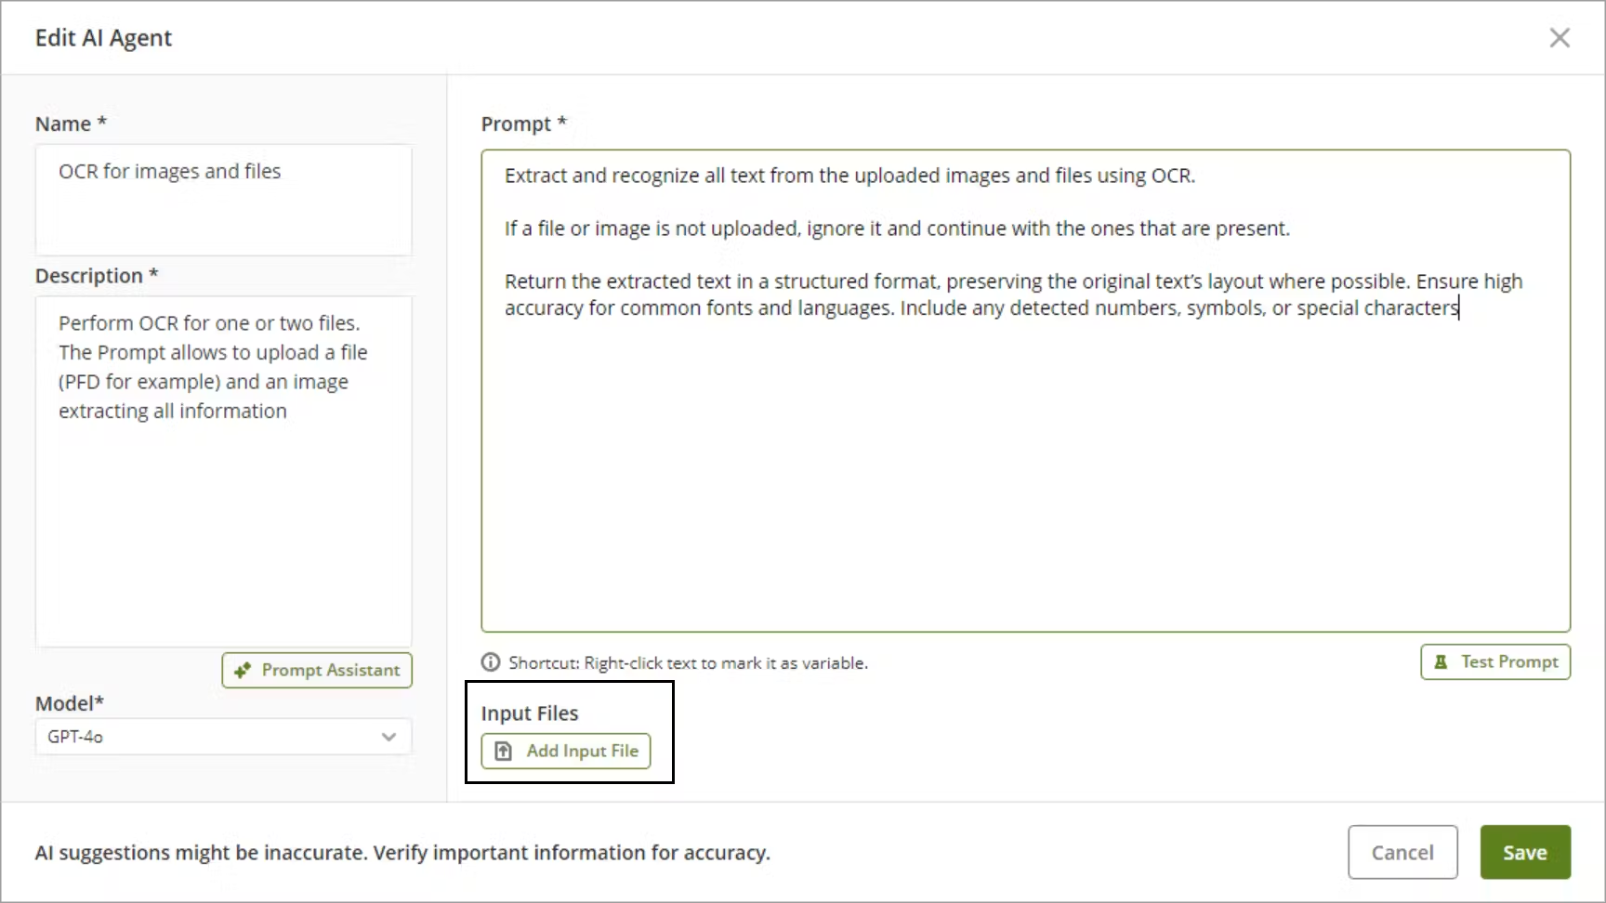Screen dimensions: 1606x903
Task: Save the AI agent changes
Action: [1525, 852]
